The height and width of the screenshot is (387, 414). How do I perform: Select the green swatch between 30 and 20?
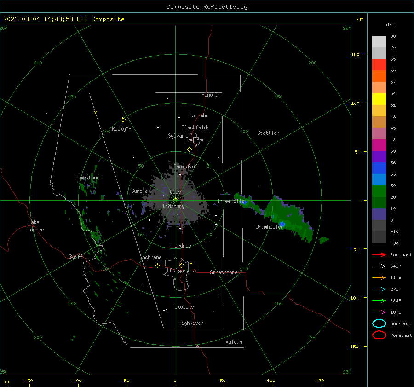(379, 191)
